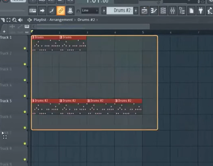This screenshot has height=166, width=213.
Task: Mute Track 1 with its green light
Action: point(25,48)
